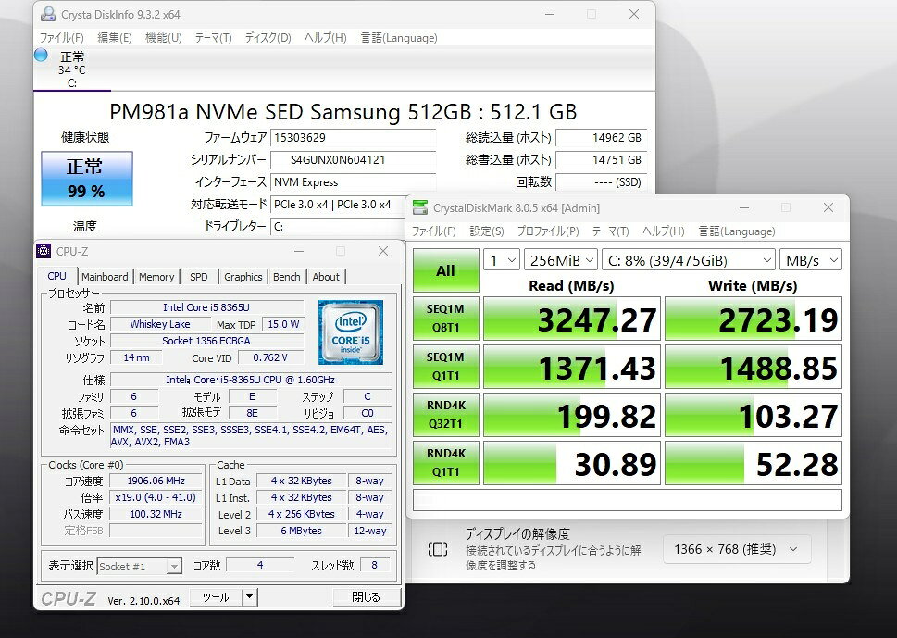Image resolution: width=897 pixels, height=638 pixels.
Task: Click the CrystalDiskMark title bar icon
Action: tap(421, 207)
